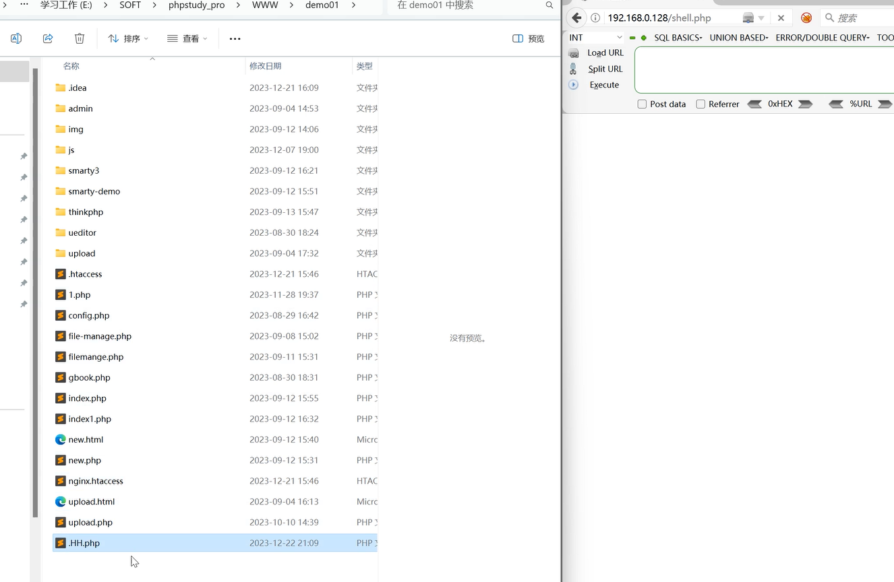The height and width of the screenshot is (582, 894).
Task: Enable the Referrer checkbox
Action: [701, 104]
